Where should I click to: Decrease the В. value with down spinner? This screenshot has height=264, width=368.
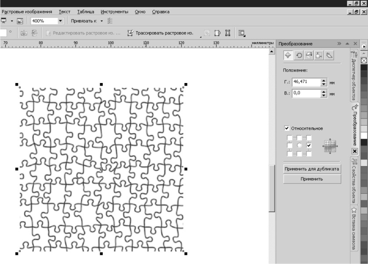click(x=324, y=95)
